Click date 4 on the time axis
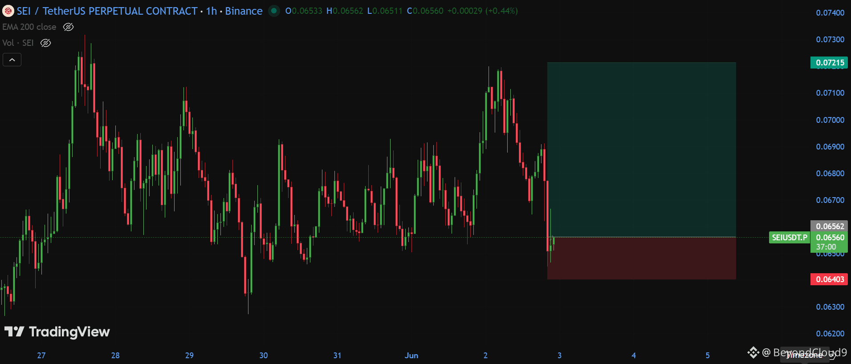This screenshot has height=364, width=851. [634, 356]
